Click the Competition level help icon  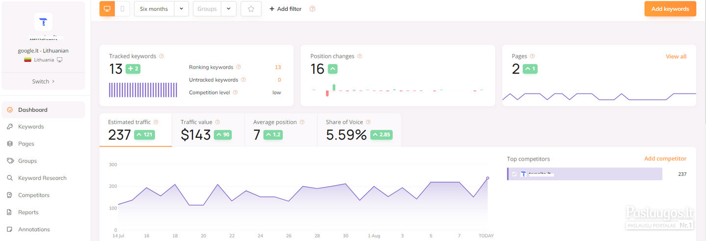235,92
